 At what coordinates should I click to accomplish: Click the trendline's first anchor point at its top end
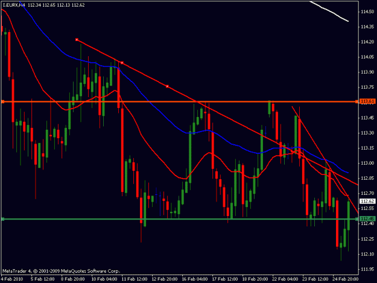point(77,39)
